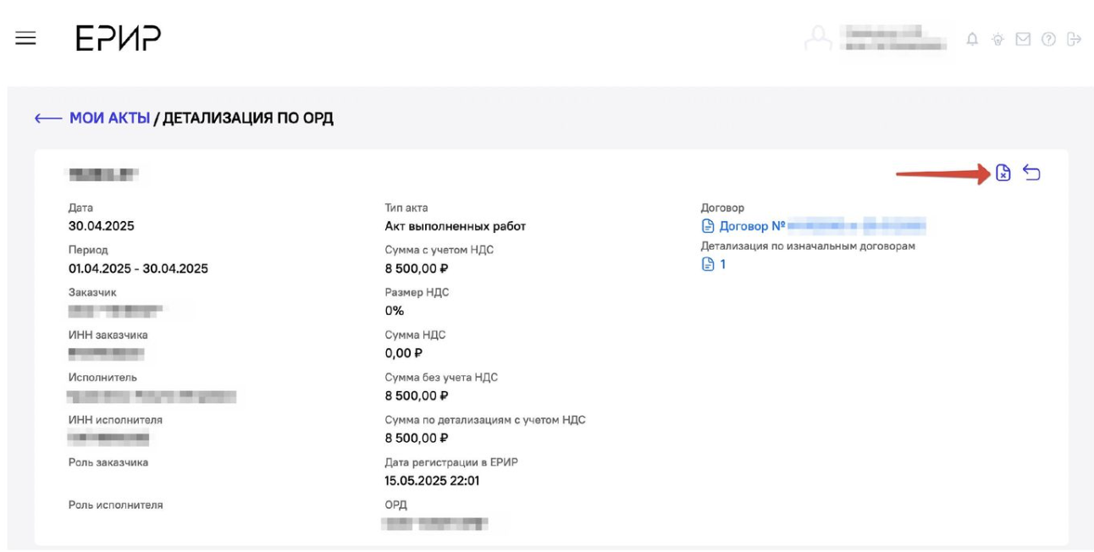
Task: Click the delete act document icon
Action: pyautogui.click(x=1003, y=173)
